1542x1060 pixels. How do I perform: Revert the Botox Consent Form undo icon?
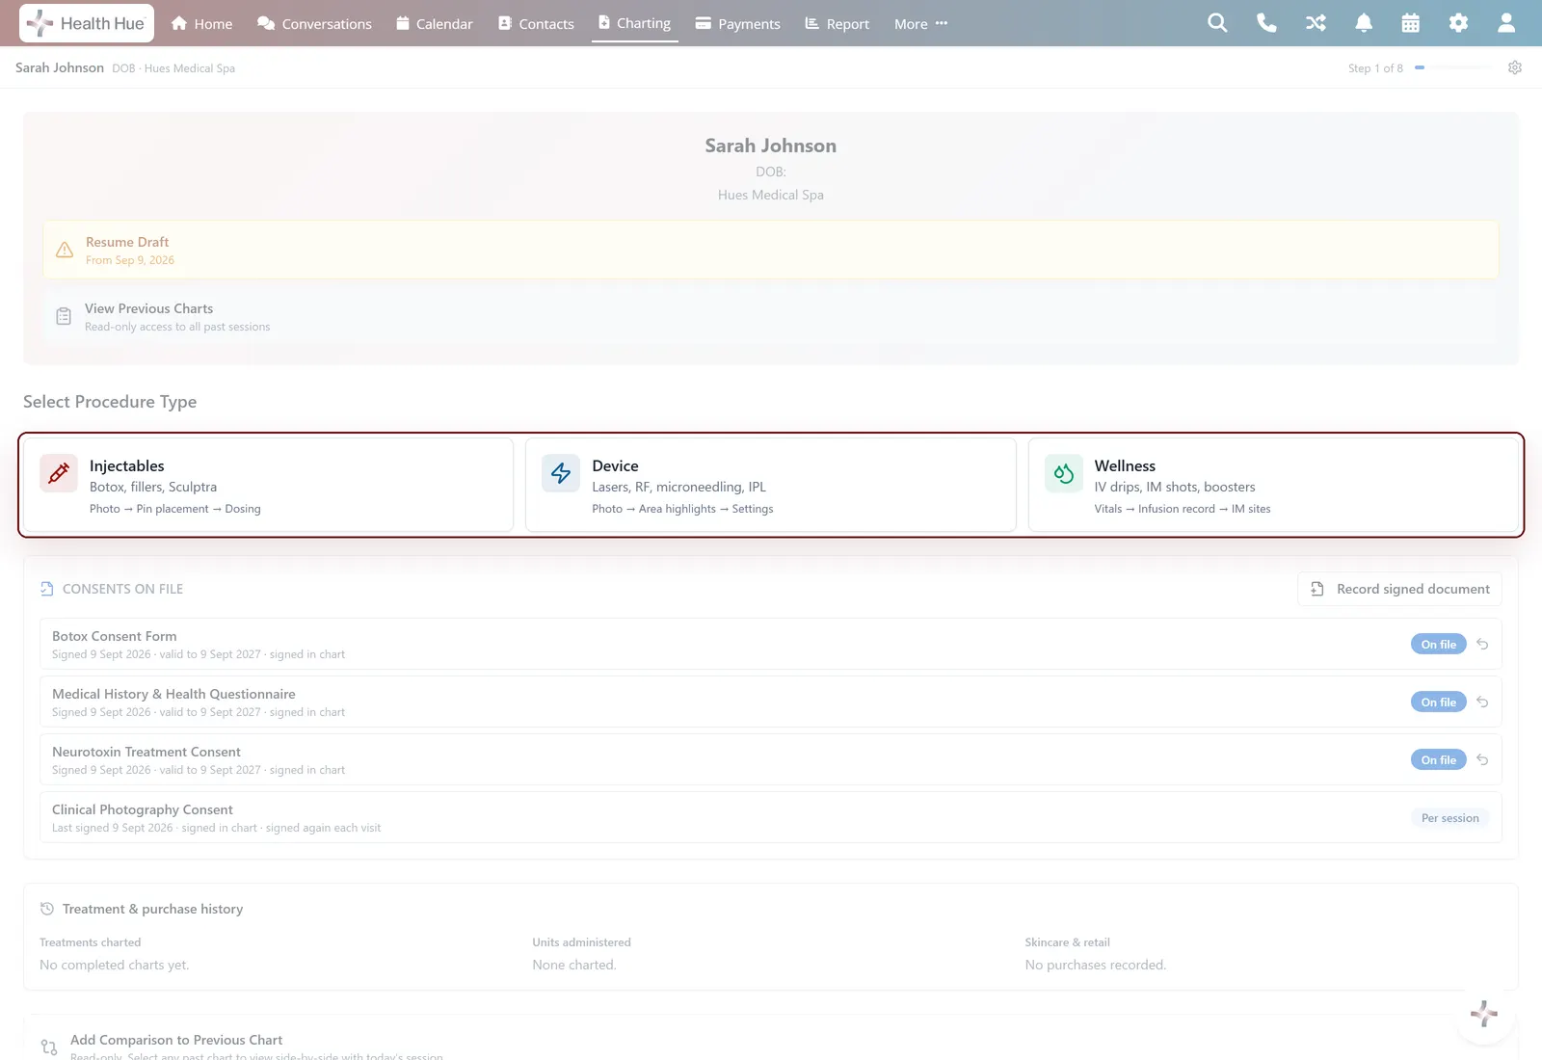pyautogui.click(x=1482, y=644)
